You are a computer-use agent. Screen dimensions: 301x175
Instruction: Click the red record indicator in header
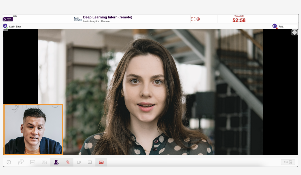pos(198,19)
